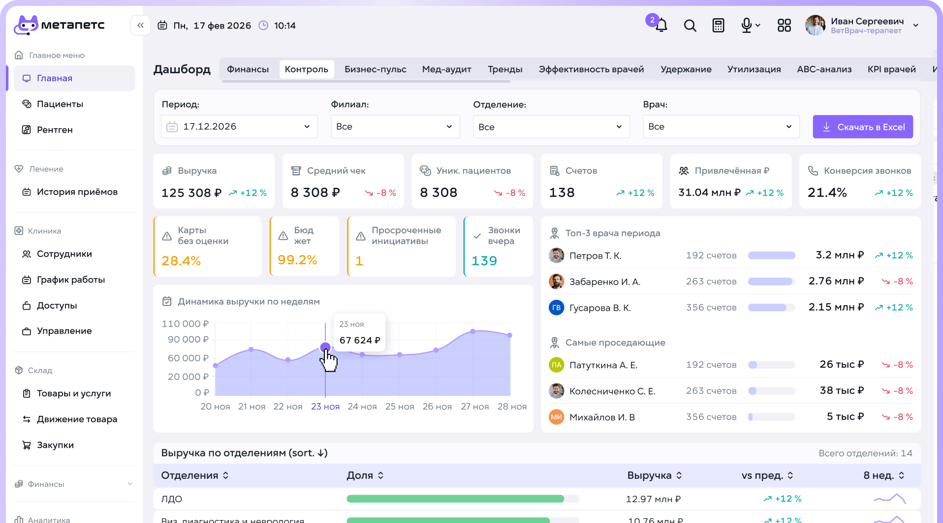Click Карты без оценки card
Image resolution: width=943 pixels, height=523 pixels.
(208, 247)
